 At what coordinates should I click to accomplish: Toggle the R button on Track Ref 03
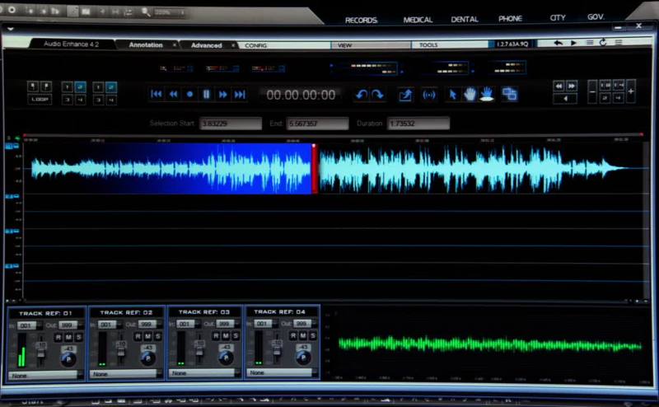click(x=217, y=336)
